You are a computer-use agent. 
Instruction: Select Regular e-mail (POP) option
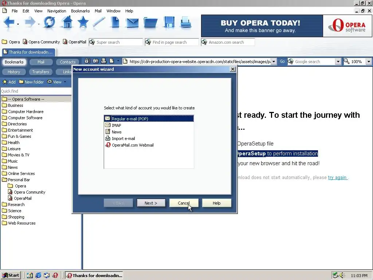pos(149,118)
